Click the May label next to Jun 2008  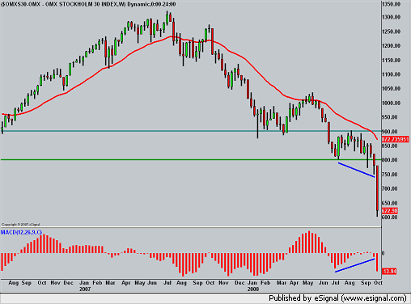point(307,283)
